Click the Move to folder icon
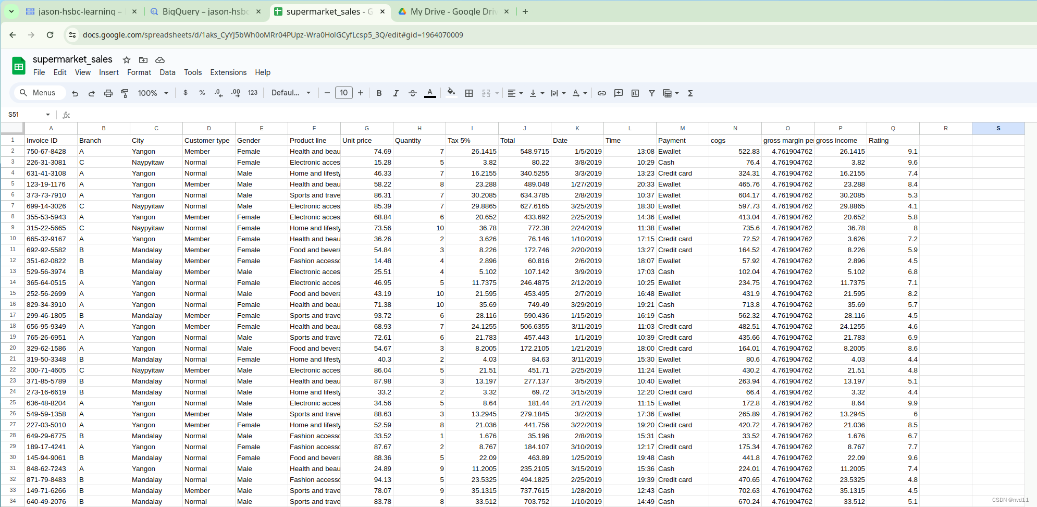Screen dimensions: 1037x507 pyautogui.click(x=143, y=60)
